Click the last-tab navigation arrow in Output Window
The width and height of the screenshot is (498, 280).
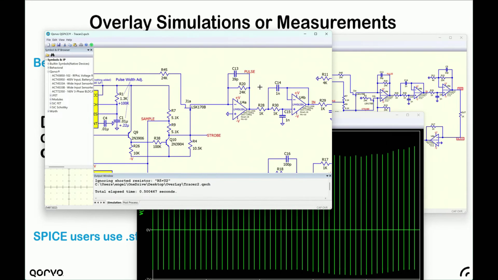pos(104,202)
